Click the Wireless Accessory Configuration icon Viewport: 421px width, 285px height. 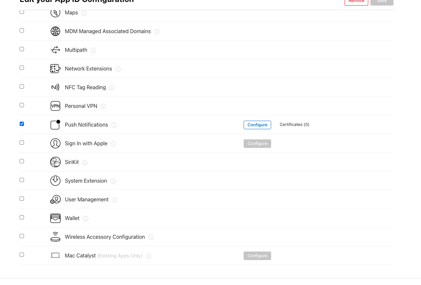point(55,237)
